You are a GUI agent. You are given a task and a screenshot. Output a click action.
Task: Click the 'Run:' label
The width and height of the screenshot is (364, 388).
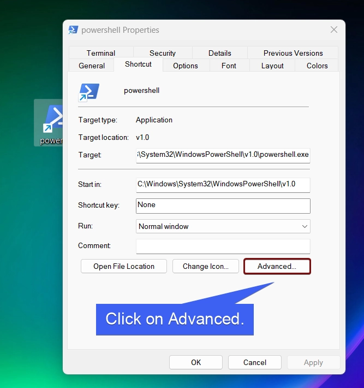click(85, 226)
